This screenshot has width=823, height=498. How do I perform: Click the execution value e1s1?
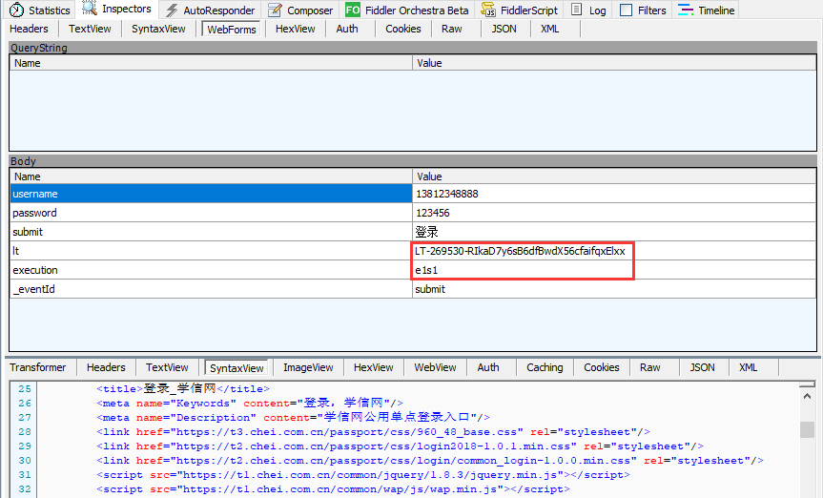[426, 270]
